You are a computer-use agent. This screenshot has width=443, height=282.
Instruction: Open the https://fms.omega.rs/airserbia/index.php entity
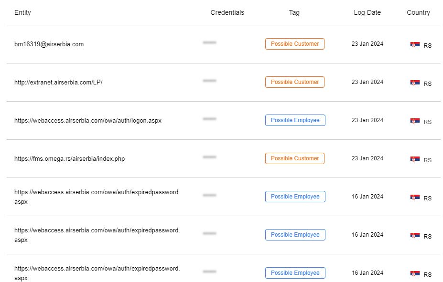(x=69, y=159)
